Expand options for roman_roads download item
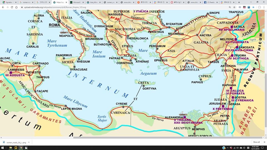The height and width of the screenshot is (150, 267). 29,142
